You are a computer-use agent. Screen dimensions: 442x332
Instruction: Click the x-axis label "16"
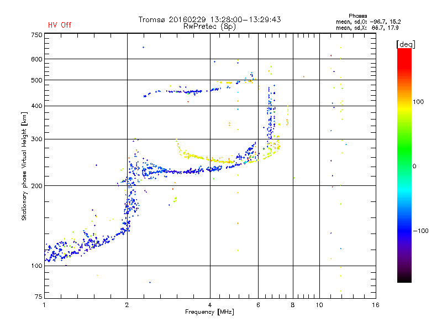(376, 305)
